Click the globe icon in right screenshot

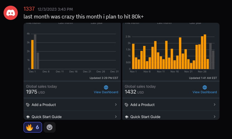(x=205, y=87)
